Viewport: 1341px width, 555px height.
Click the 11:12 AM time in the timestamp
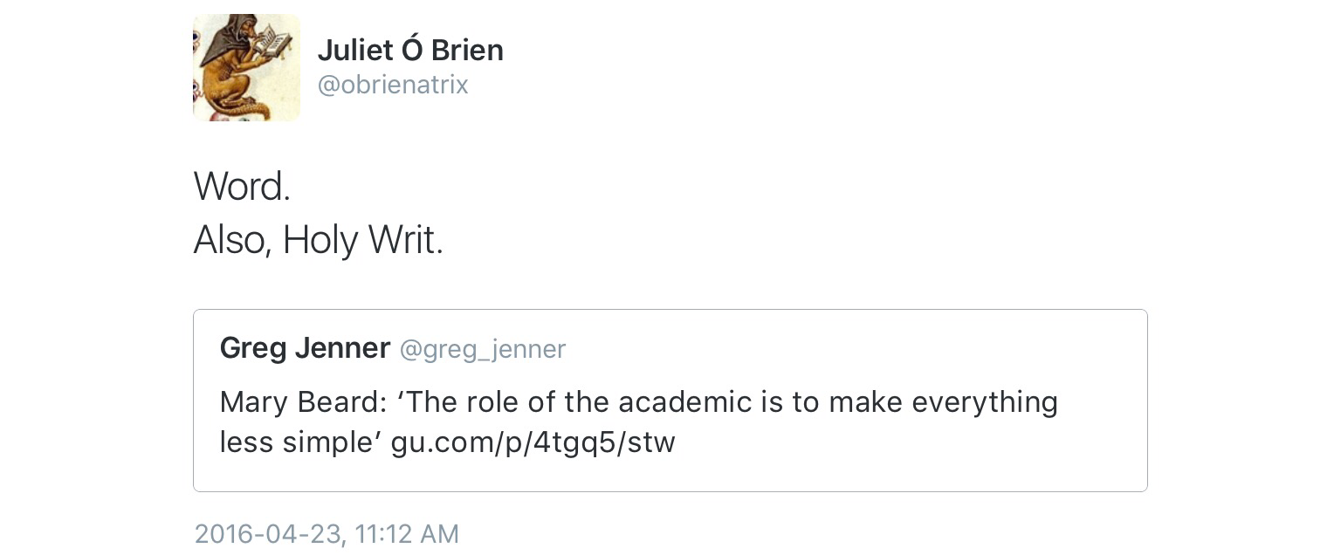click(x=407, y=534)
